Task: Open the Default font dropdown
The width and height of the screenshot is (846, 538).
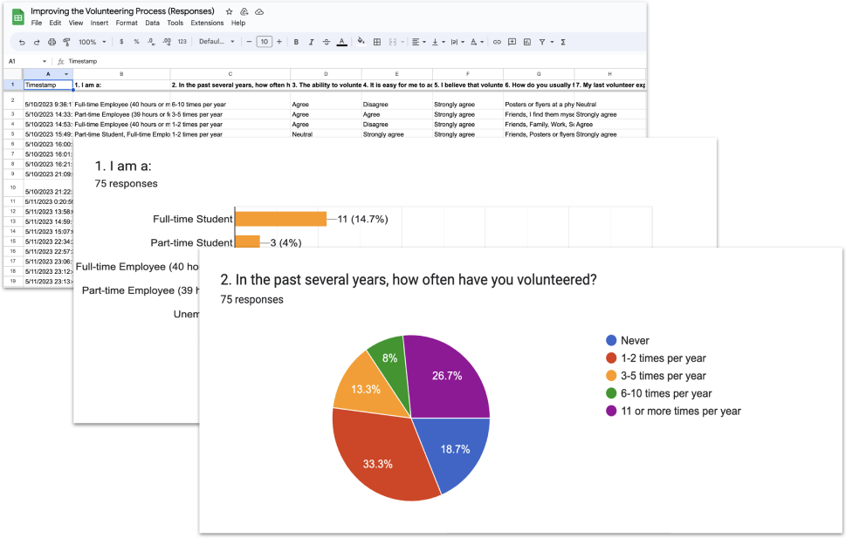Action: (216, 42)
